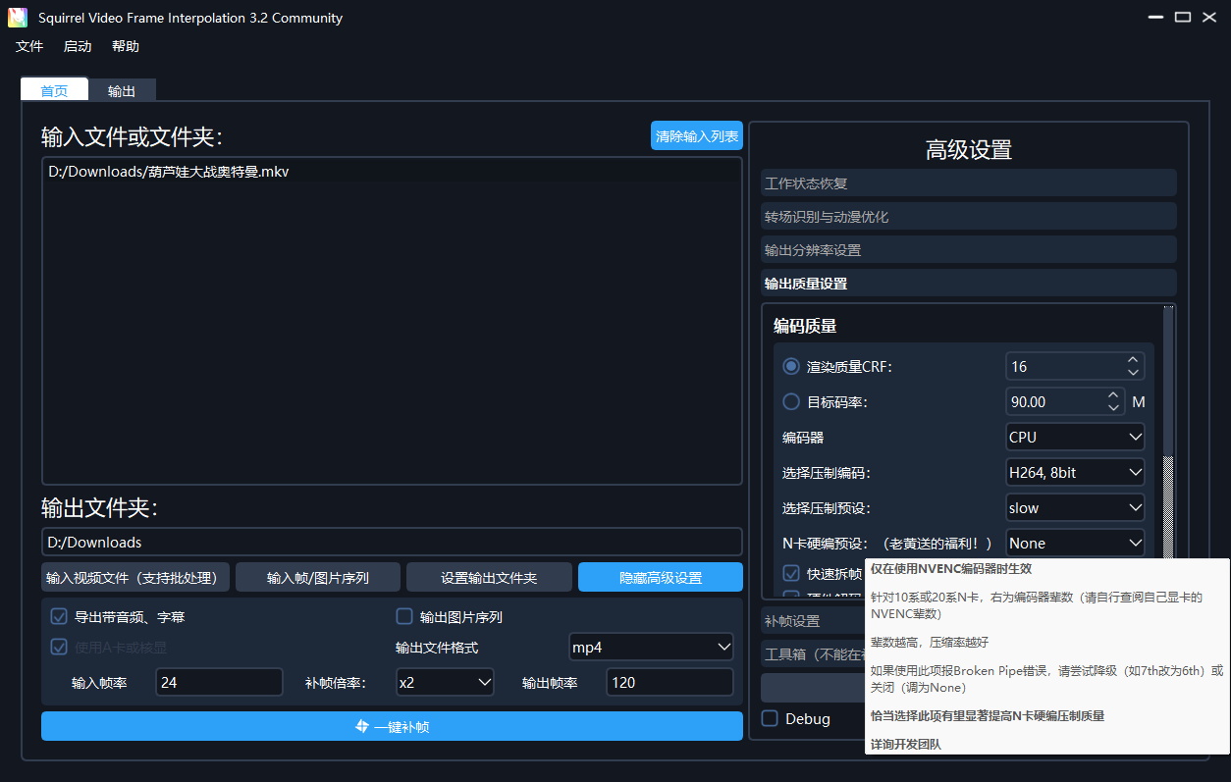Switch to the 输出 tab
Image resolution: width=1231 pixels, height=782 pixels.
click(x=122, y=90)
